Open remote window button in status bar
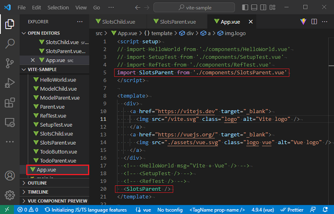 click(7, 210)
